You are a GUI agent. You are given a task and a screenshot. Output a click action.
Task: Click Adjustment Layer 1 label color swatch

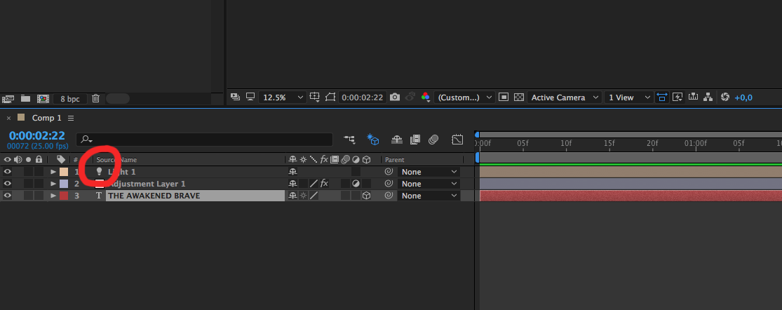tap(64, 184)
